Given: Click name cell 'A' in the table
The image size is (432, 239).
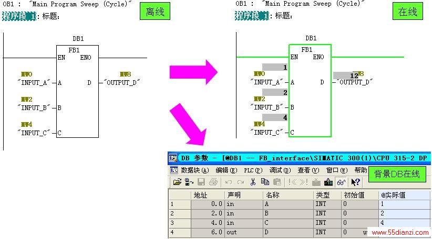Looking at the screenshot, I should [289, 204].
